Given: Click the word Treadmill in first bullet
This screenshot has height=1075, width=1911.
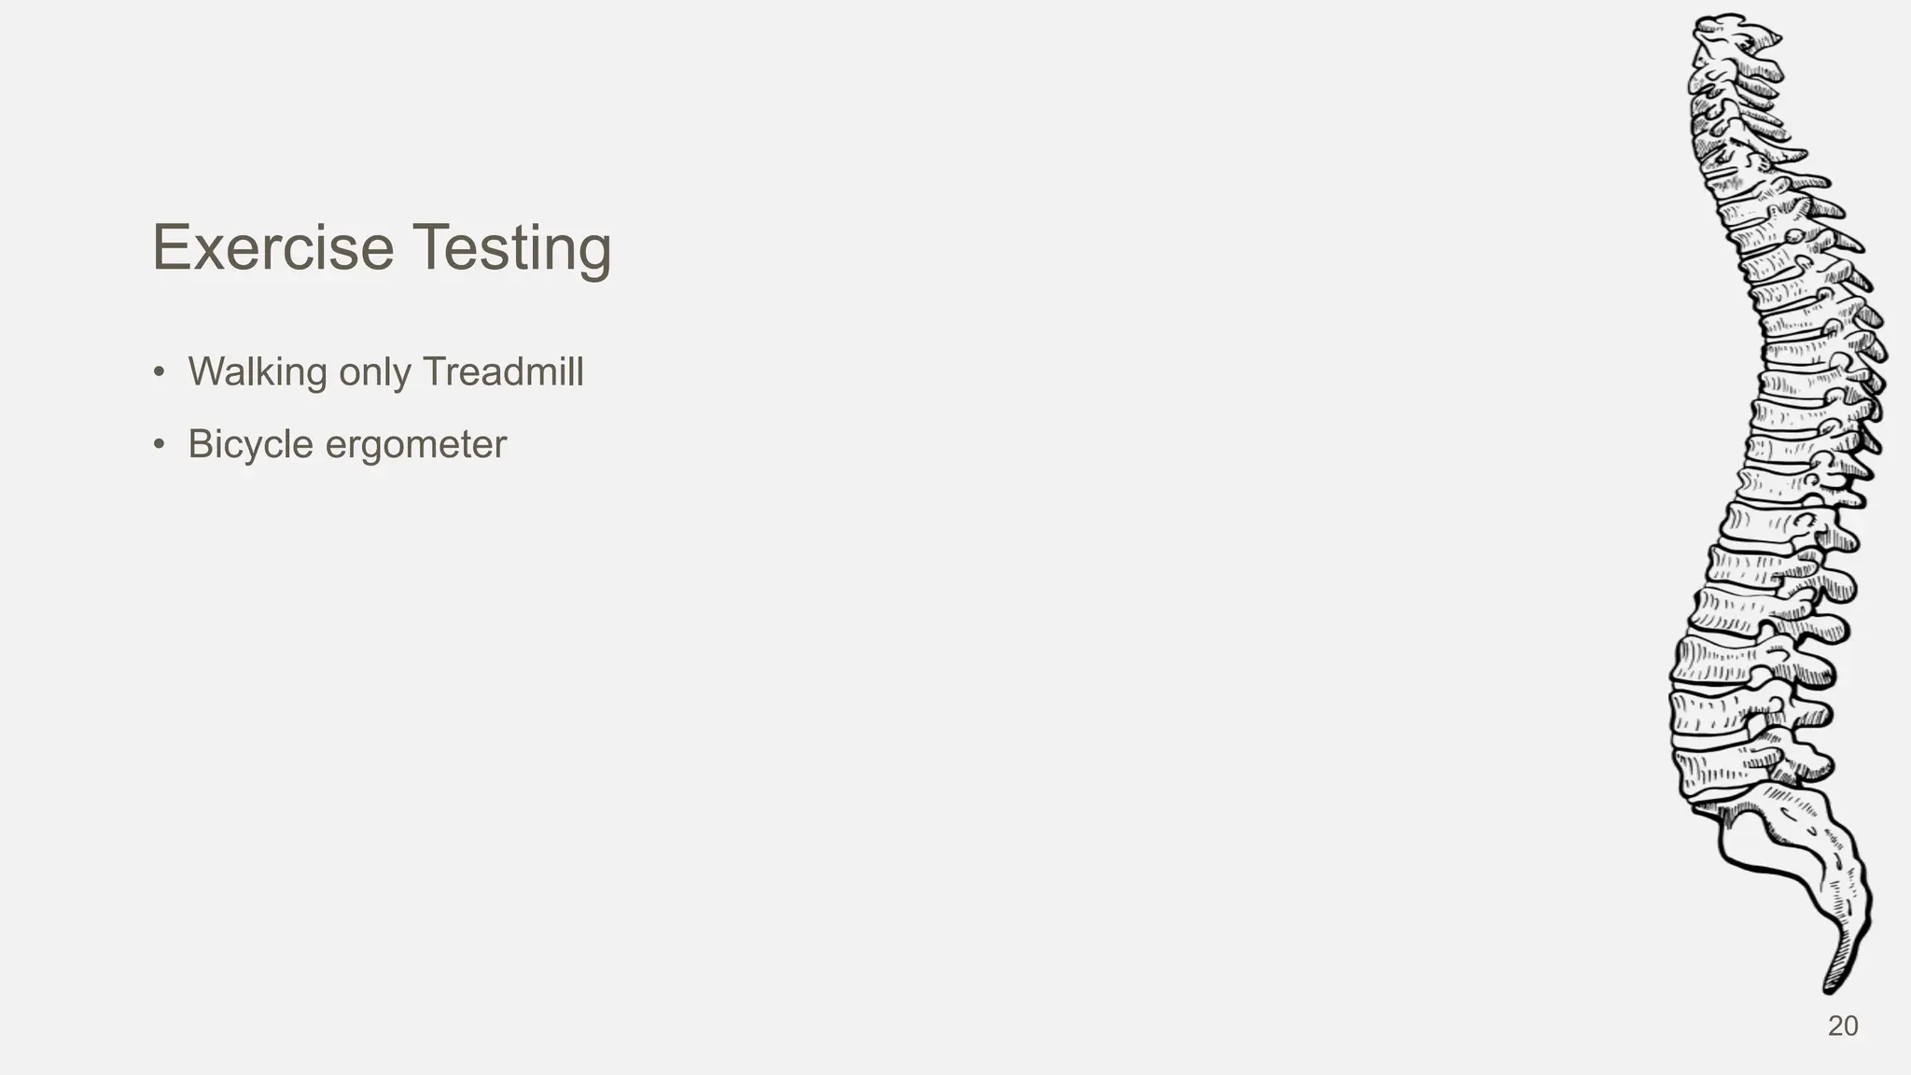Looking at the screenshot, I should point(503,372).
